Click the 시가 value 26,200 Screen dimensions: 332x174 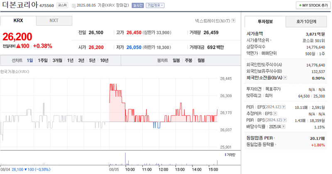click(96, 47)
